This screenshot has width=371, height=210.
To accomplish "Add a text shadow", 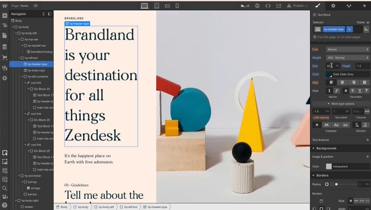I will point(367,140).
